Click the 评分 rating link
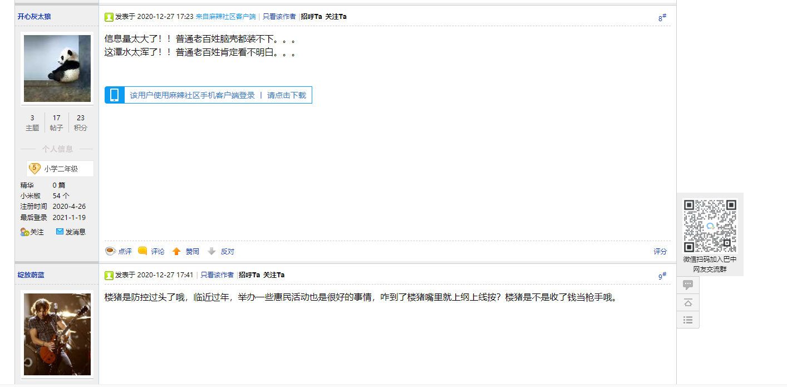 (x=660, y=252)
